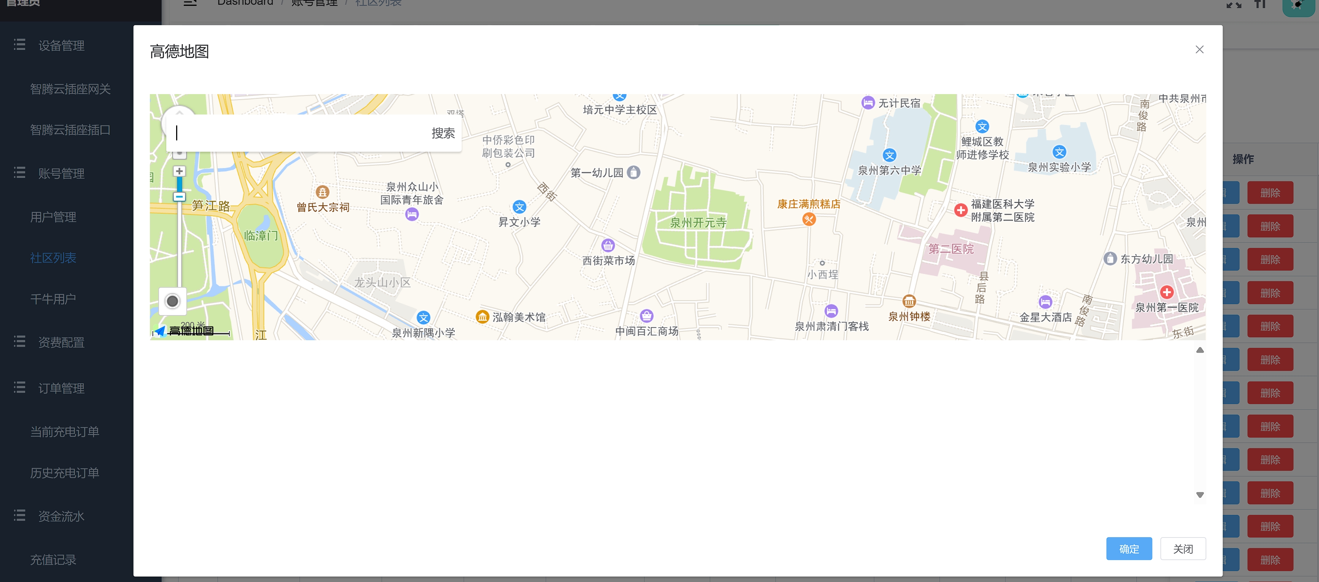Select the 西街菜市场 market marker
The image size is (1319, 582).
coord(608,245)
